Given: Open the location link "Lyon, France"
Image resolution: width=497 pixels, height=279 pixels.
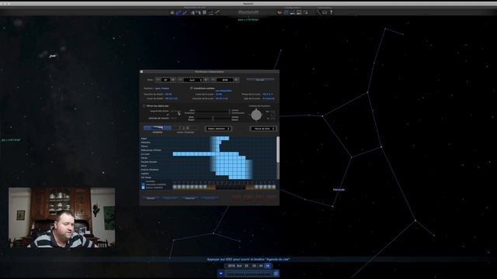Looking at the screenshot, I should pyautogui.click(x=162, y=88).
